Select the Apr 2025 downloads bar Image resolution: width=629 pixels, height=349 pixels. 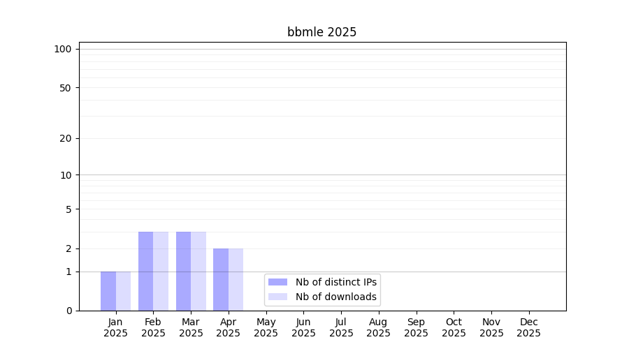(236, 279)
